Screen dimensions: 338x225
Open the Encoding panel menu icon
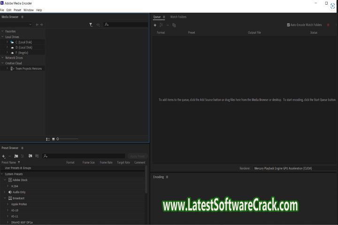click(x=167, y=177)
